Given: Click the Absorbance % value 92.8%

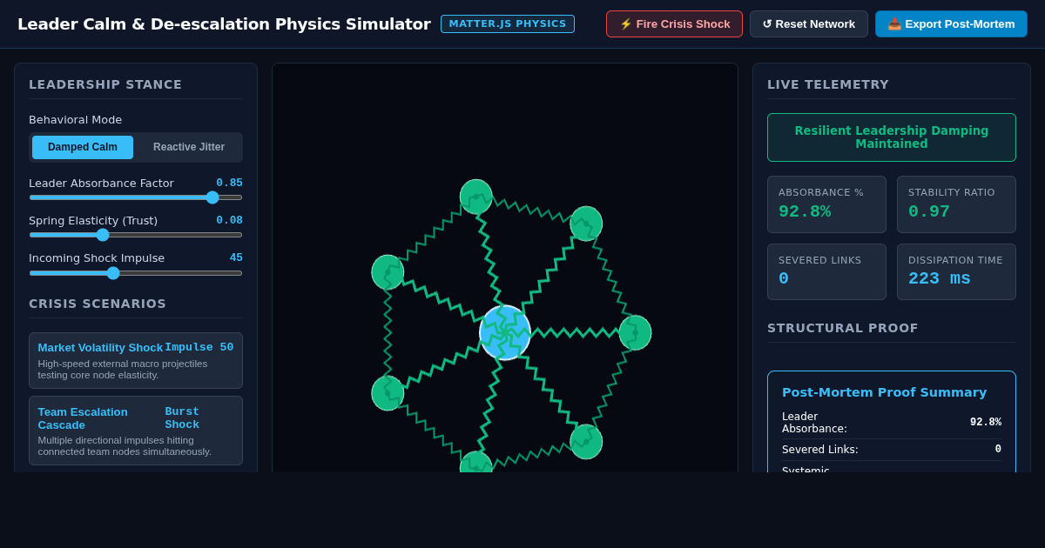Looking at the screenshot, I should 805,211.
